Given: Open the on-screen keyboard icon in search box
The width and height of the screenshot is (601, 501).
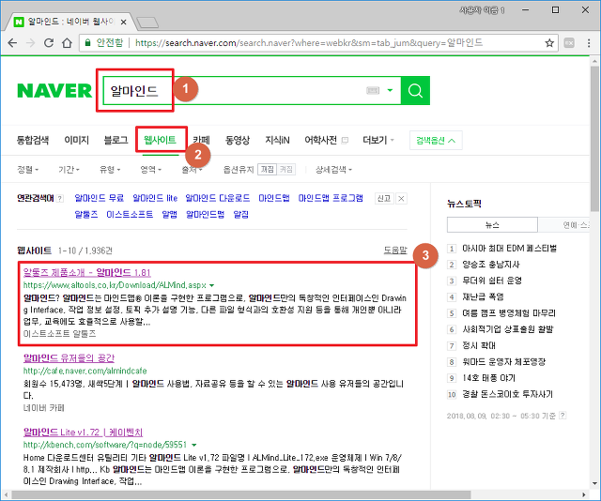Looking at the screenshot, I should coord(373,91).
